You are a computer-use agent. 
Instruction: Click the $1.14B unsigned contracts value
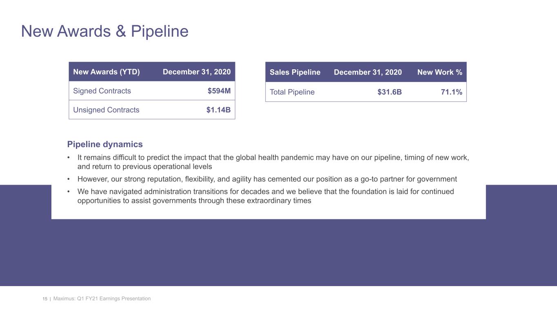point(218,110)
